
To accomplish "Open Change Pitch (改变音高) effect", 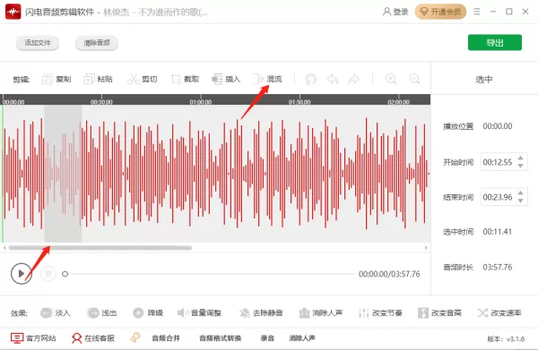I will point(439,312).
